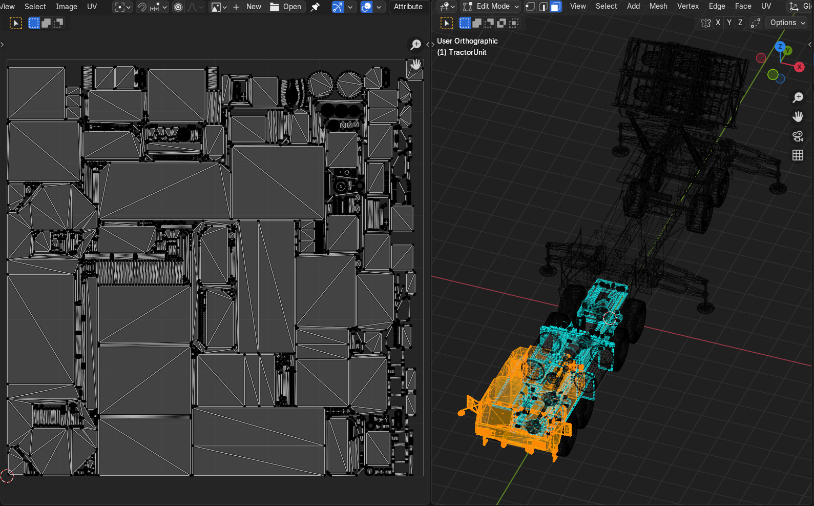The image size is (814, 506).
Task: Click the pan hand icon in 3D viewport
Action: 798,117
